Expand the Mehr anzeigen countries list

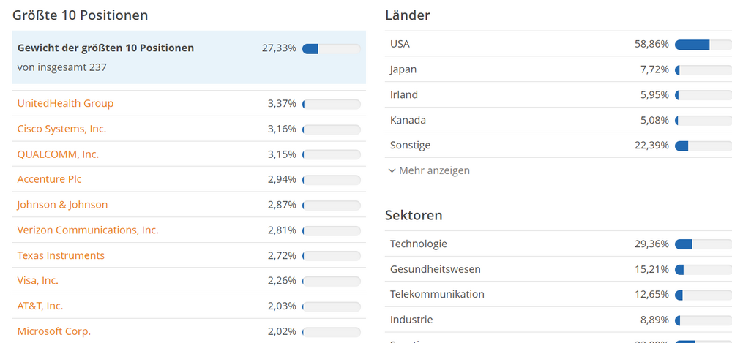[x=434, y=170]
